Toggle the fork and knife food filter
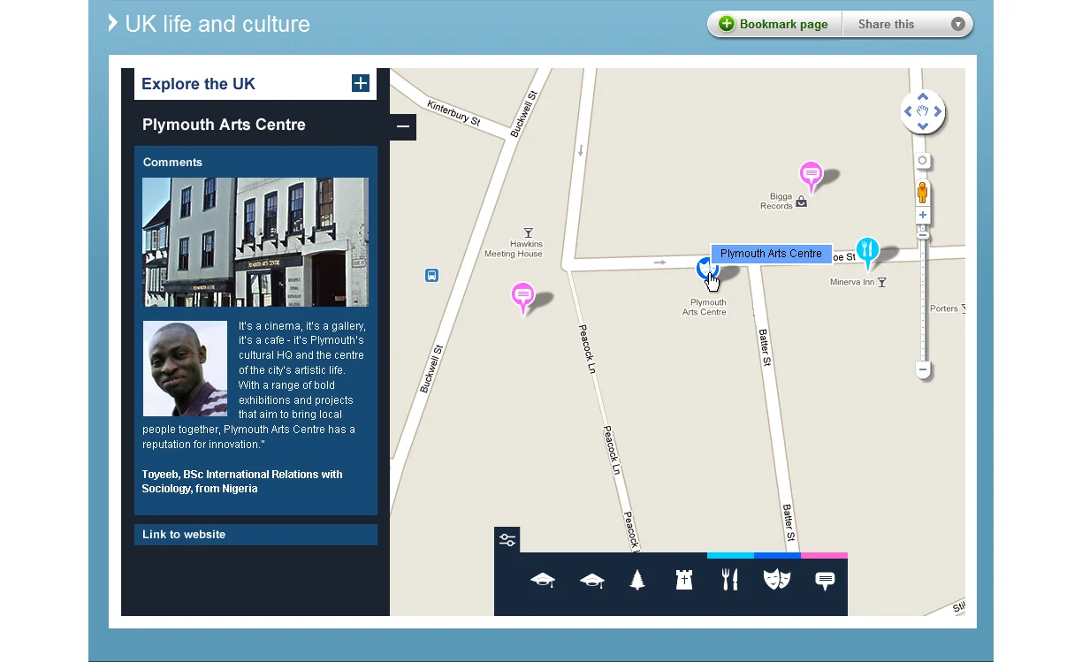 (730, 580)
